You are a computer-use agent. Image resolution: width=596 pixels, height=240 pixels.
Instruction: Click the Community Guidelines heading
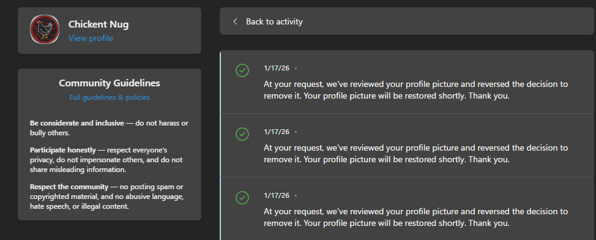tap(110, 83)
